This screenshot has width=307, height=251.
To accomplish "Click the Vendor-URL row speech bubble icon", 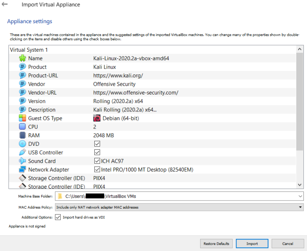I will 22,93.
